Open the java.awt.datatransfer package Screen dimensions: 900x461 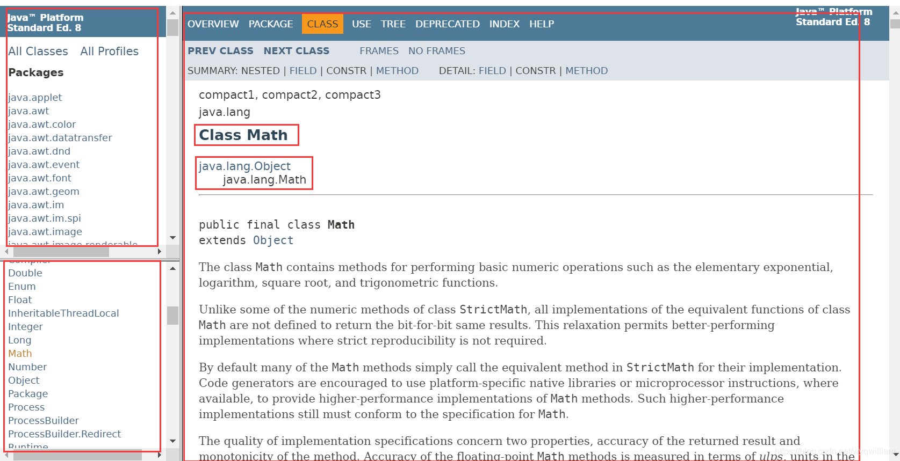(x=60, y=138)
